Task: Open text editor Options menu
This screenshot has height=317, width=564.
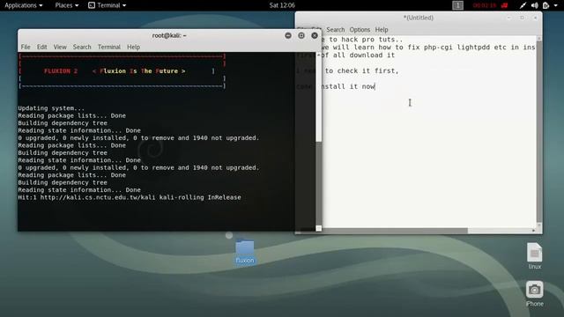Action: (360, 30)
